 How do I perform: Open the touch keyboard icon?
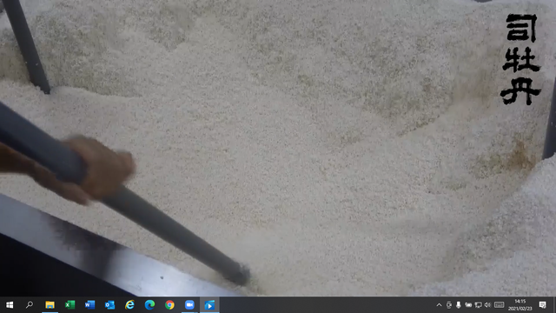coord(500,305)
